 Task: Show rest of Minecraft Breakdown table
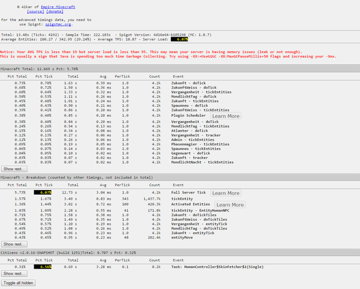click(x=14, y=244)
